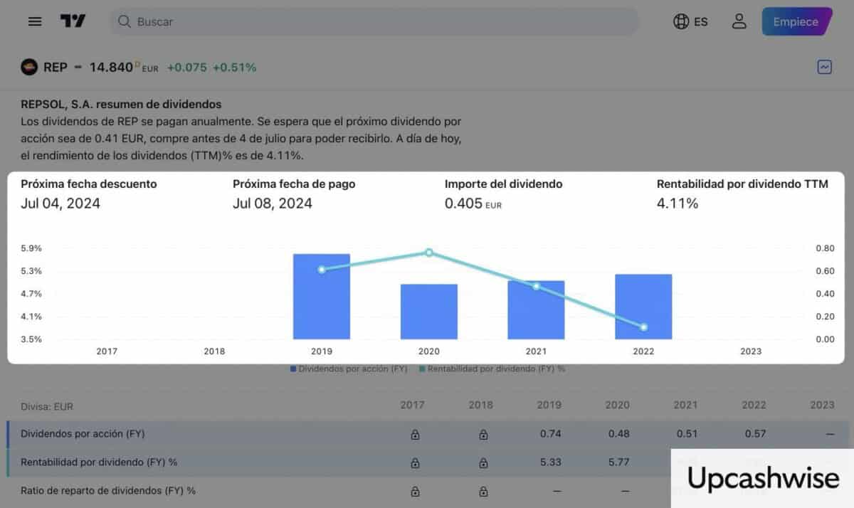Click the 0.51 dividend value for 2021

(x=687, y=434)
